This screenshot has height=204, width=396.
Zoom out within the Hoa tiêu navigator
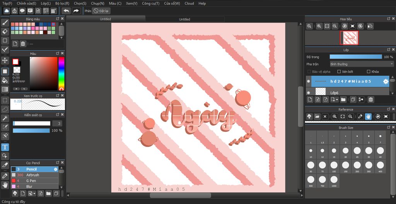click(335, 26)
